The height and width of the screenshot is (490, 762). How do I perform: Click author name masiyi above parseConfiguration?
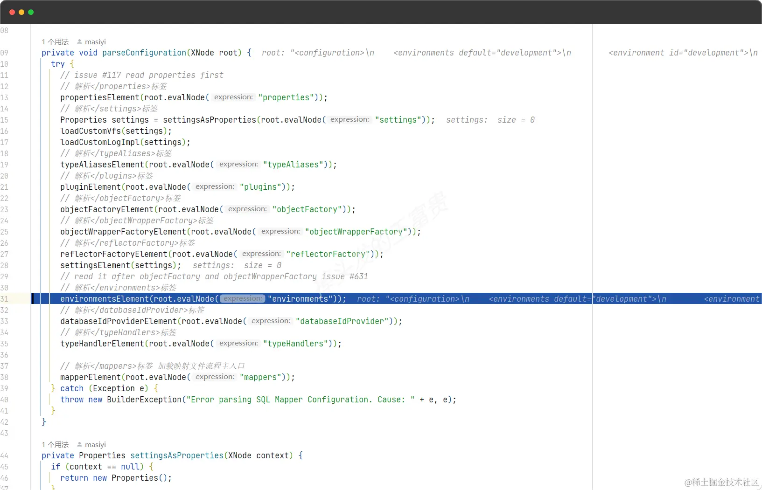point(95,41)
